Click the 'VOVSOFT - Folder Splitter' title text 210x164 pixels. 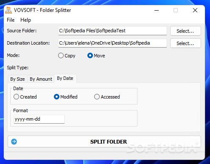click(x=42, y=10)
